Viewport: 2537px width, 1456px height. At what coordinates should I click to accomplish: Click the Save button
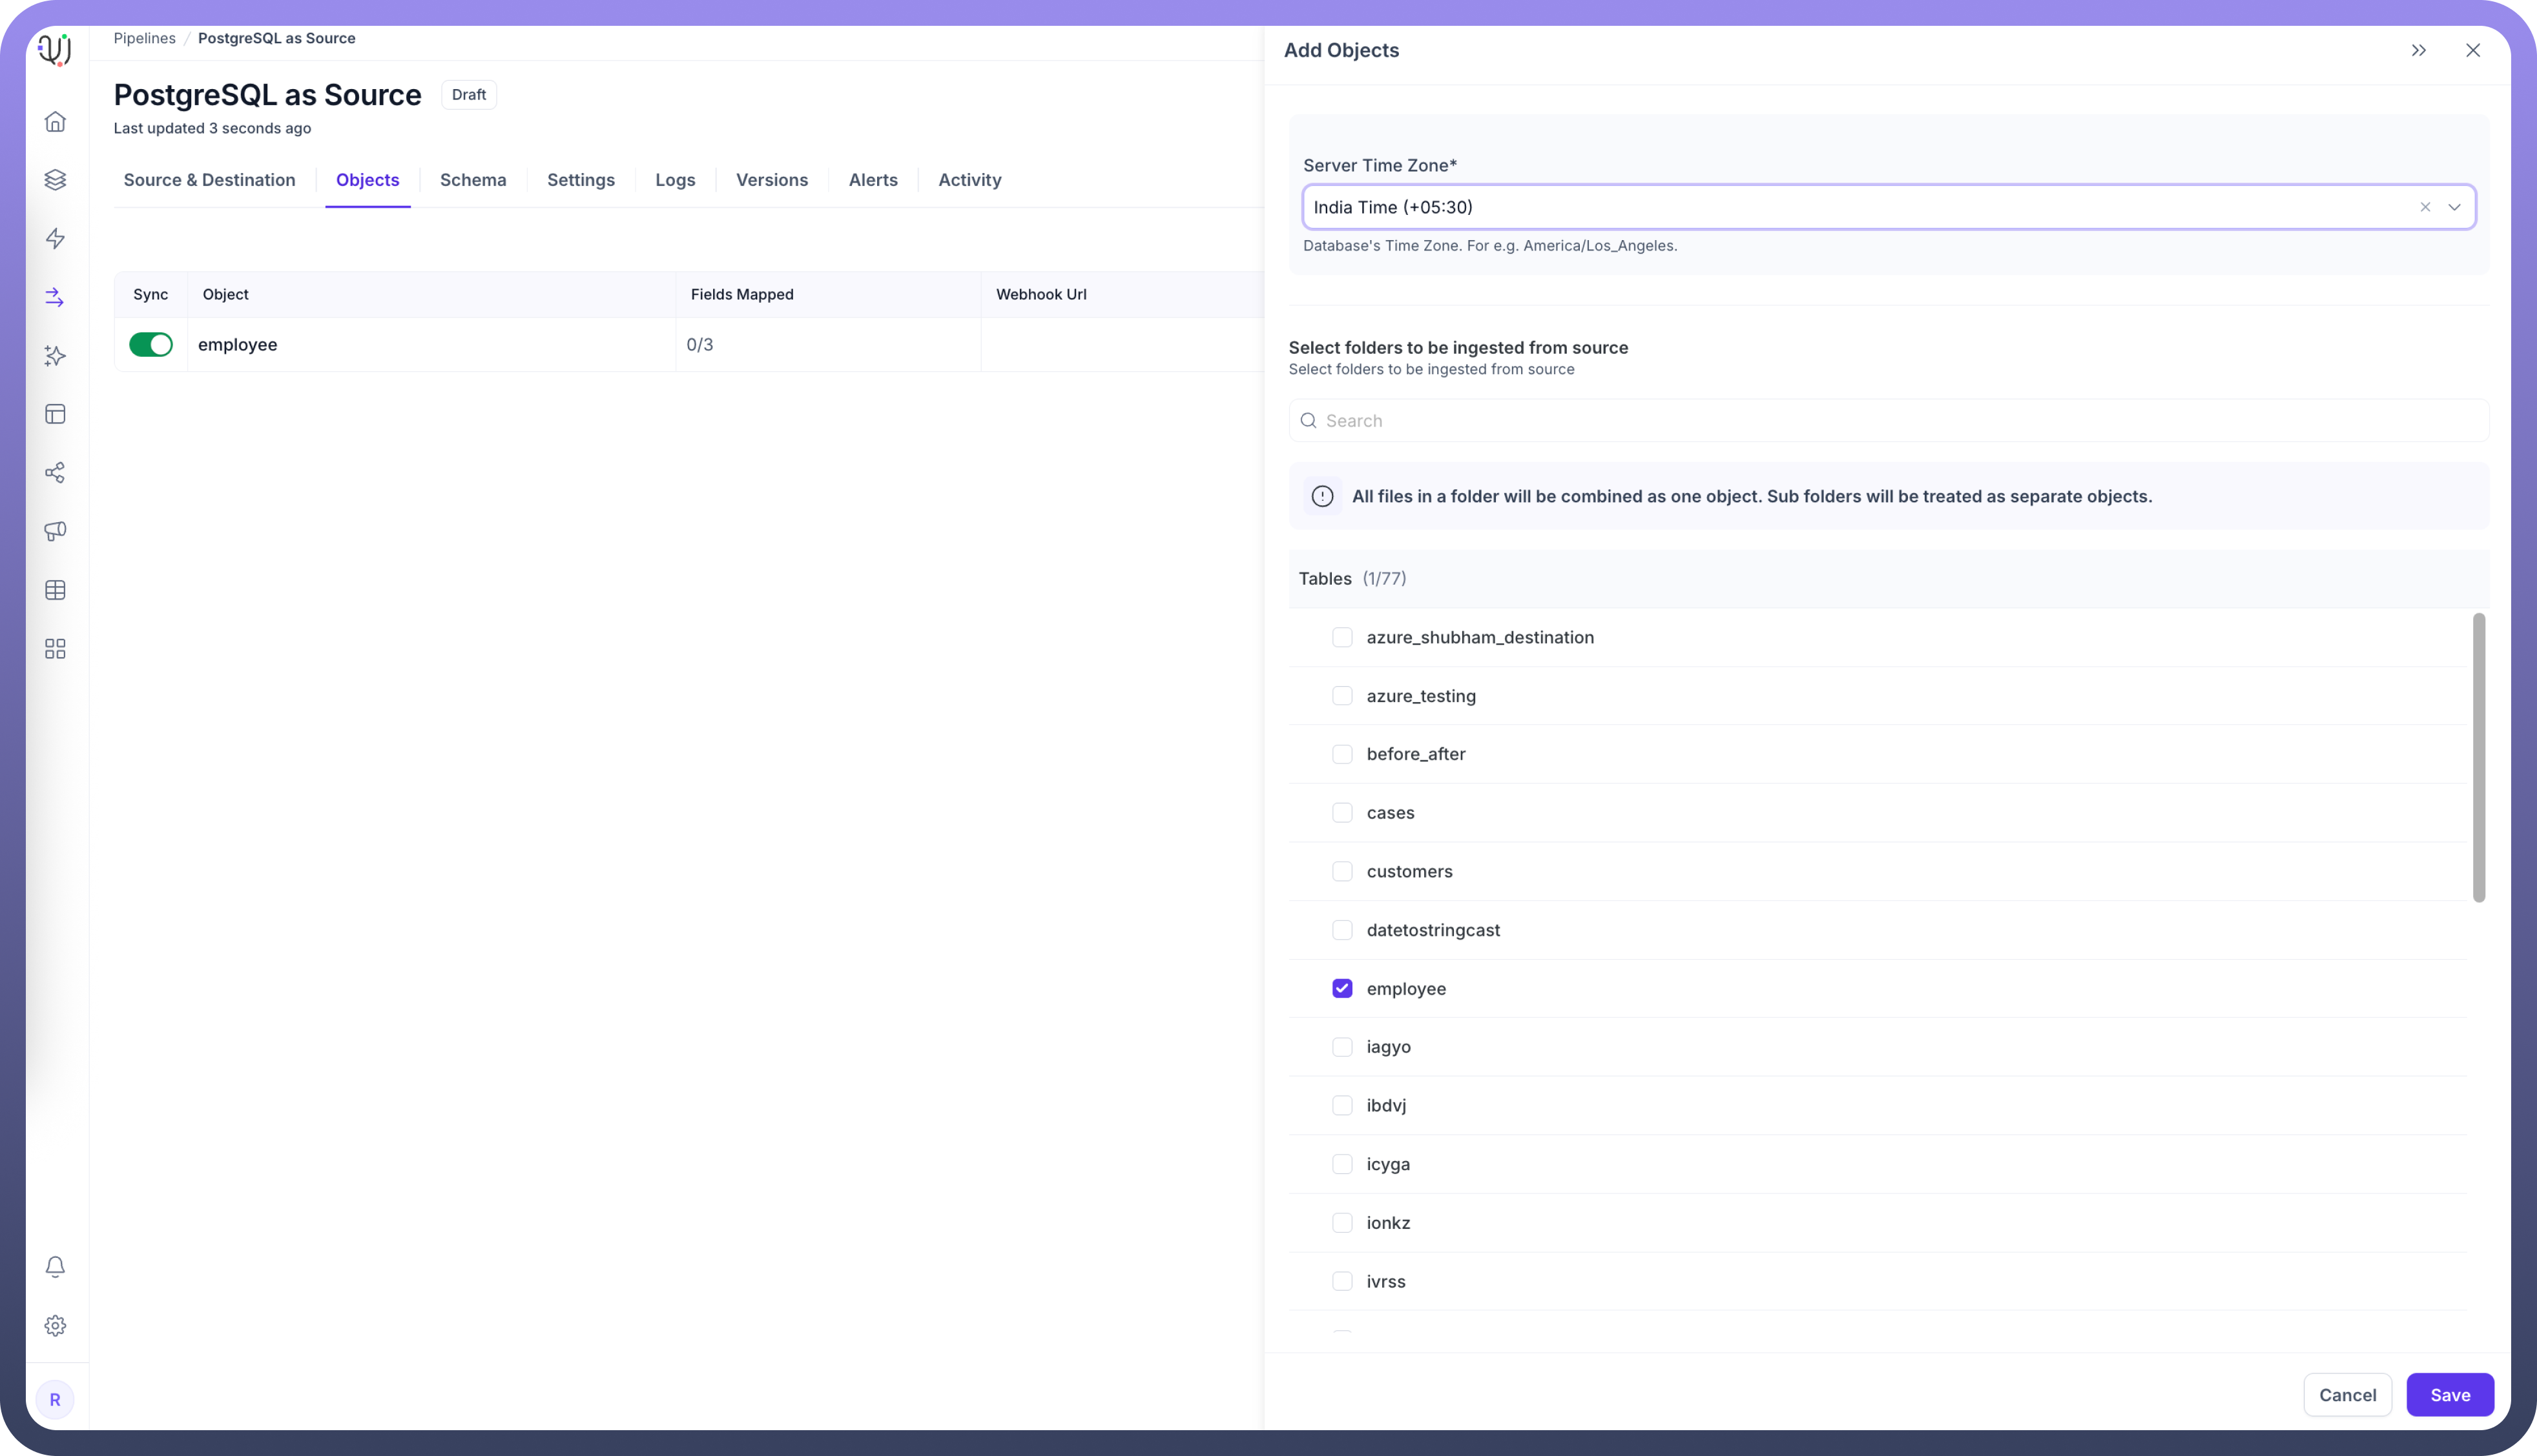(2449, 1395)
